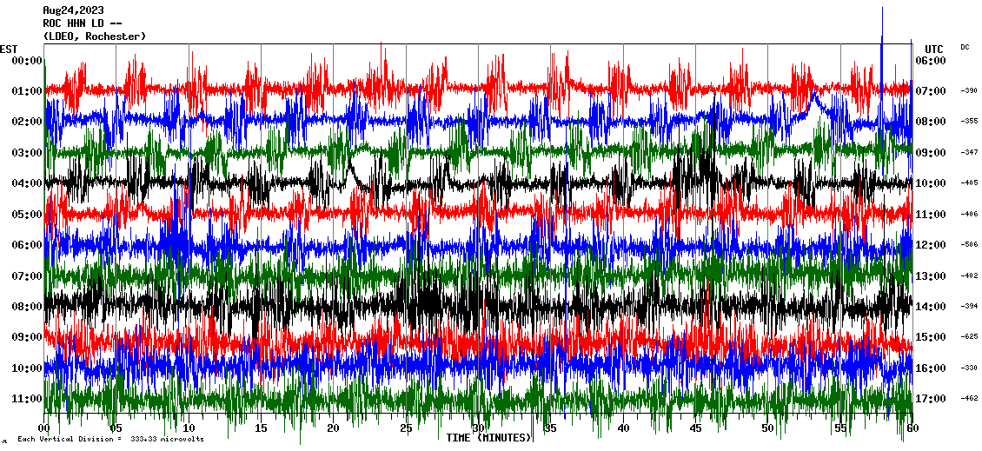Click the -390 DC offset value
This screenshot has height=451, width=982.
(969, 91)
